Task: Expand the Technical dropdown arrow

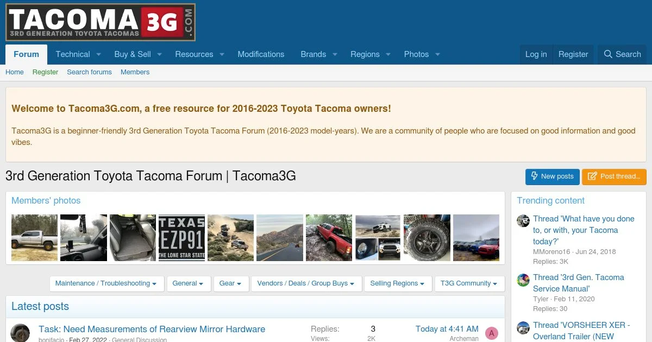Action: 99,54
